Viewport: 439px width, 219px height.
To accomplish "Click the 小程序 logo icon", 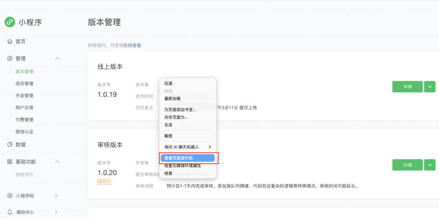I will 10,22.
